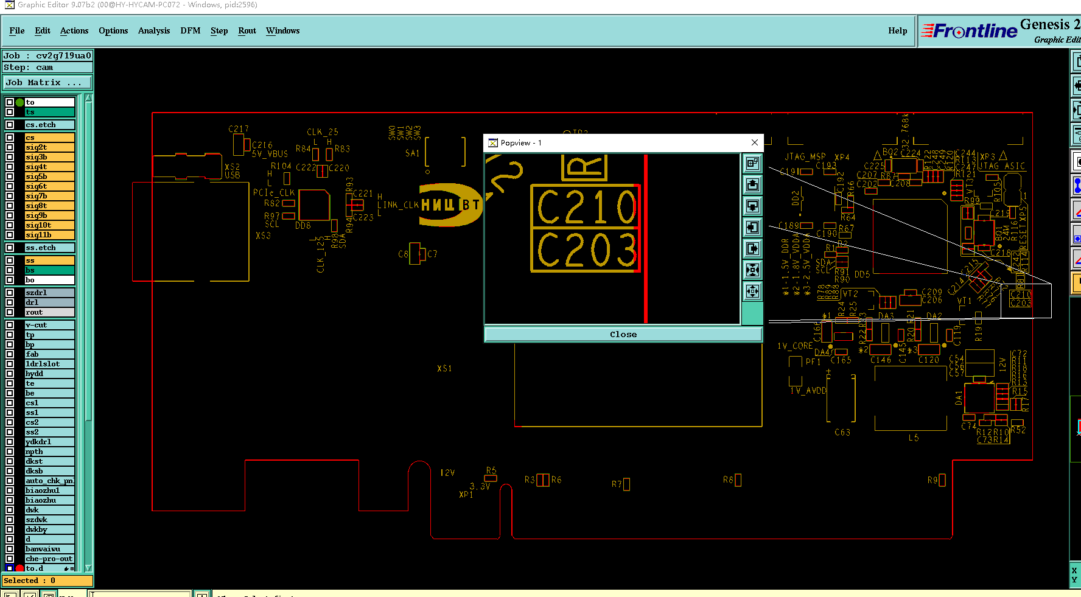Click the layer list scroll-up arrow
Screen dimensions: 1081x597
pyautogui.click(x=89, y=98)
